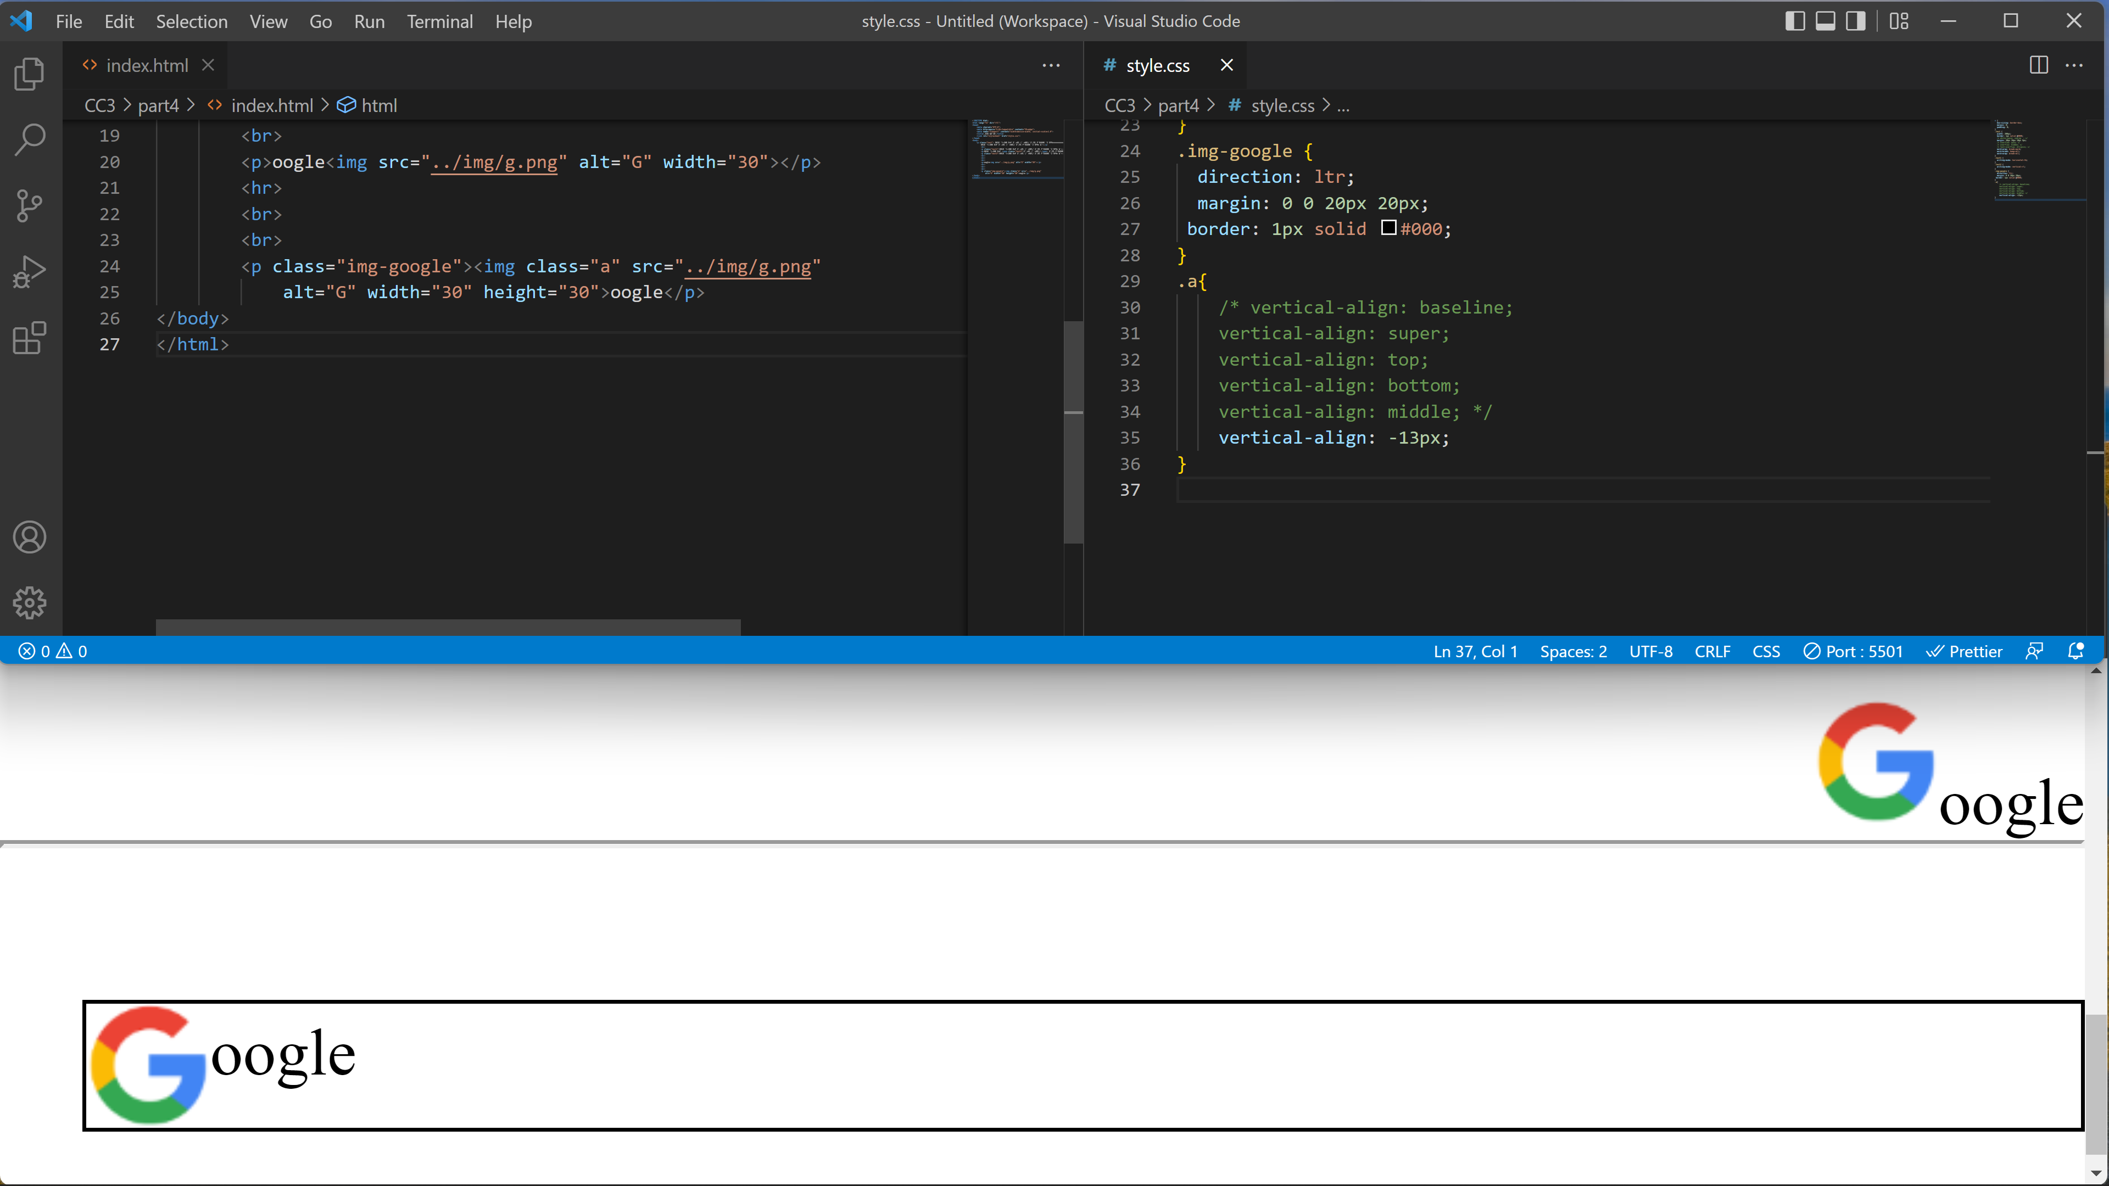Open the Go menu
2109x1186 pixels.
(x=321, y=21)
